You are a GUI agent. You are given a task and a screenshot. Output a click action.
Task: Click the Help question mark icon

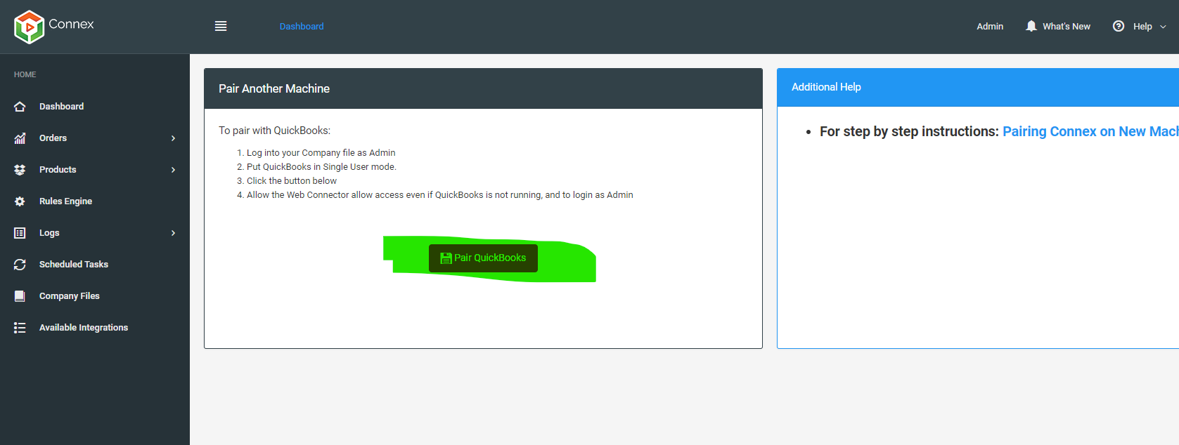point(1119,26)
